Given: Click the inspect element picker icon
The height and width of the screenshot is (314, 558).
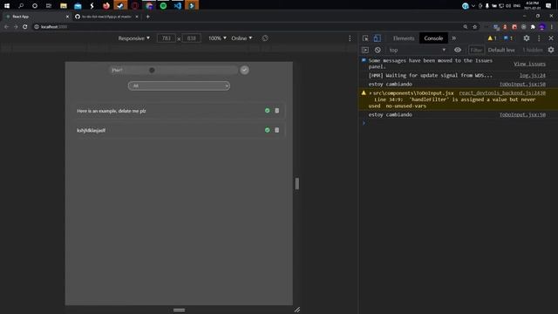Looking at the screenshot, I should (x=365, y=38).
